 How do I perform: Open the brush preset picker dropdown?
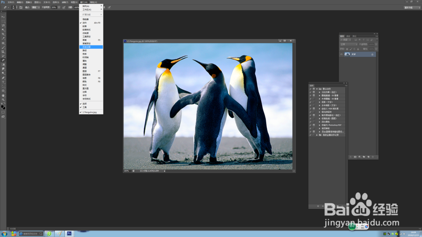click(x=16, y=8)
